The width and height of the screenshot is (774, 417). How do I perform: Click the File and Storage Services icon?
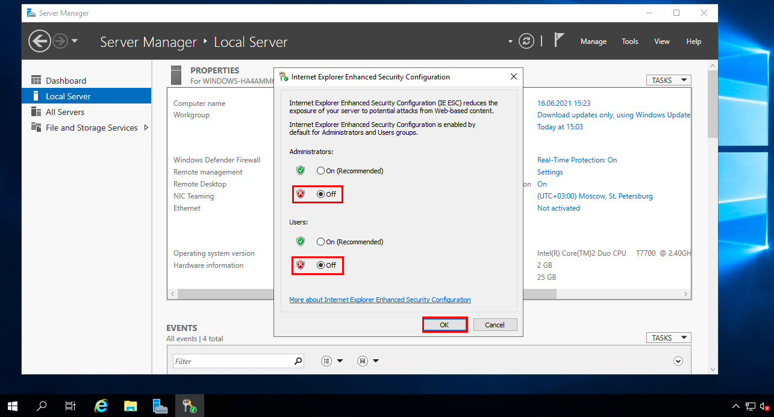click(36, 128)
